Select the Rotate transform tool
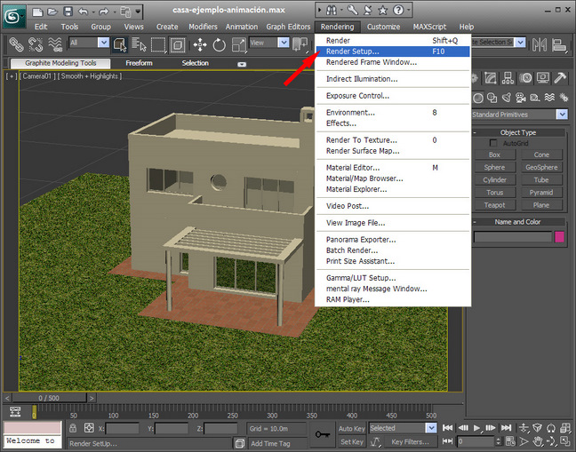Image resolution: width=576 pixels, height=452 pixels. tap(218, 44)
